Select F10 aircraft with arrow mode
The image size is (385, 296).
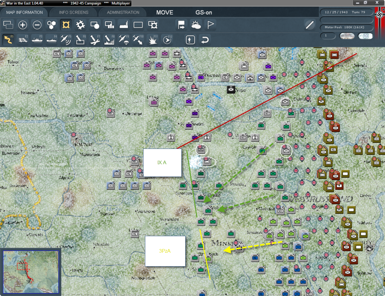(138, 39)
